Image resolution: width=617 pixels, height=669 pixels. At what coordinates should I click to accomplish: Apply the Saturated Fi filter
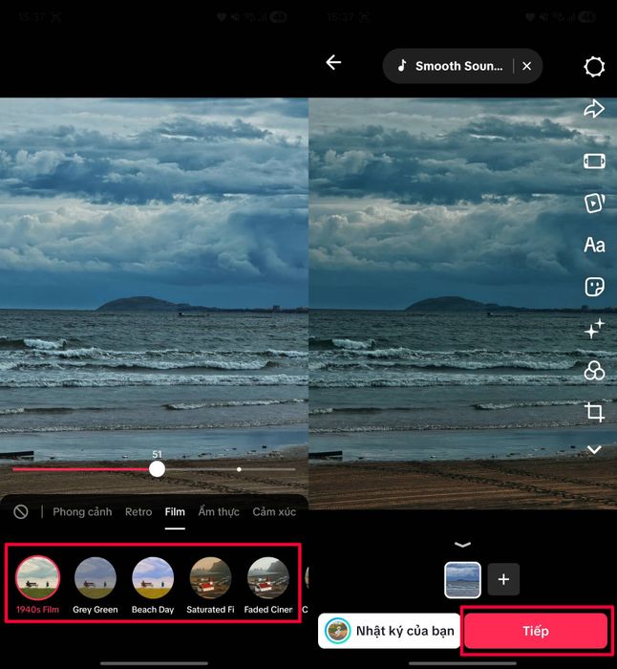[210, 585]
